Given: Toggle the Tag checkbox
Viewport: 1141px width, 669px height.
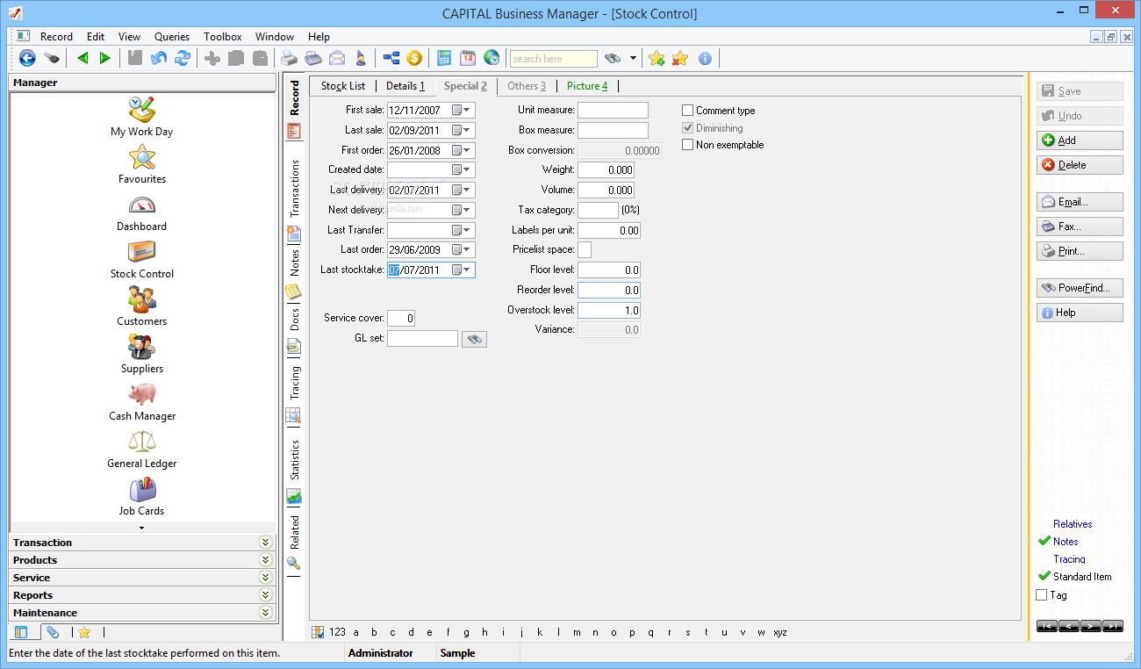Looking at the screenshot, I should click(x=1042, y=595).
